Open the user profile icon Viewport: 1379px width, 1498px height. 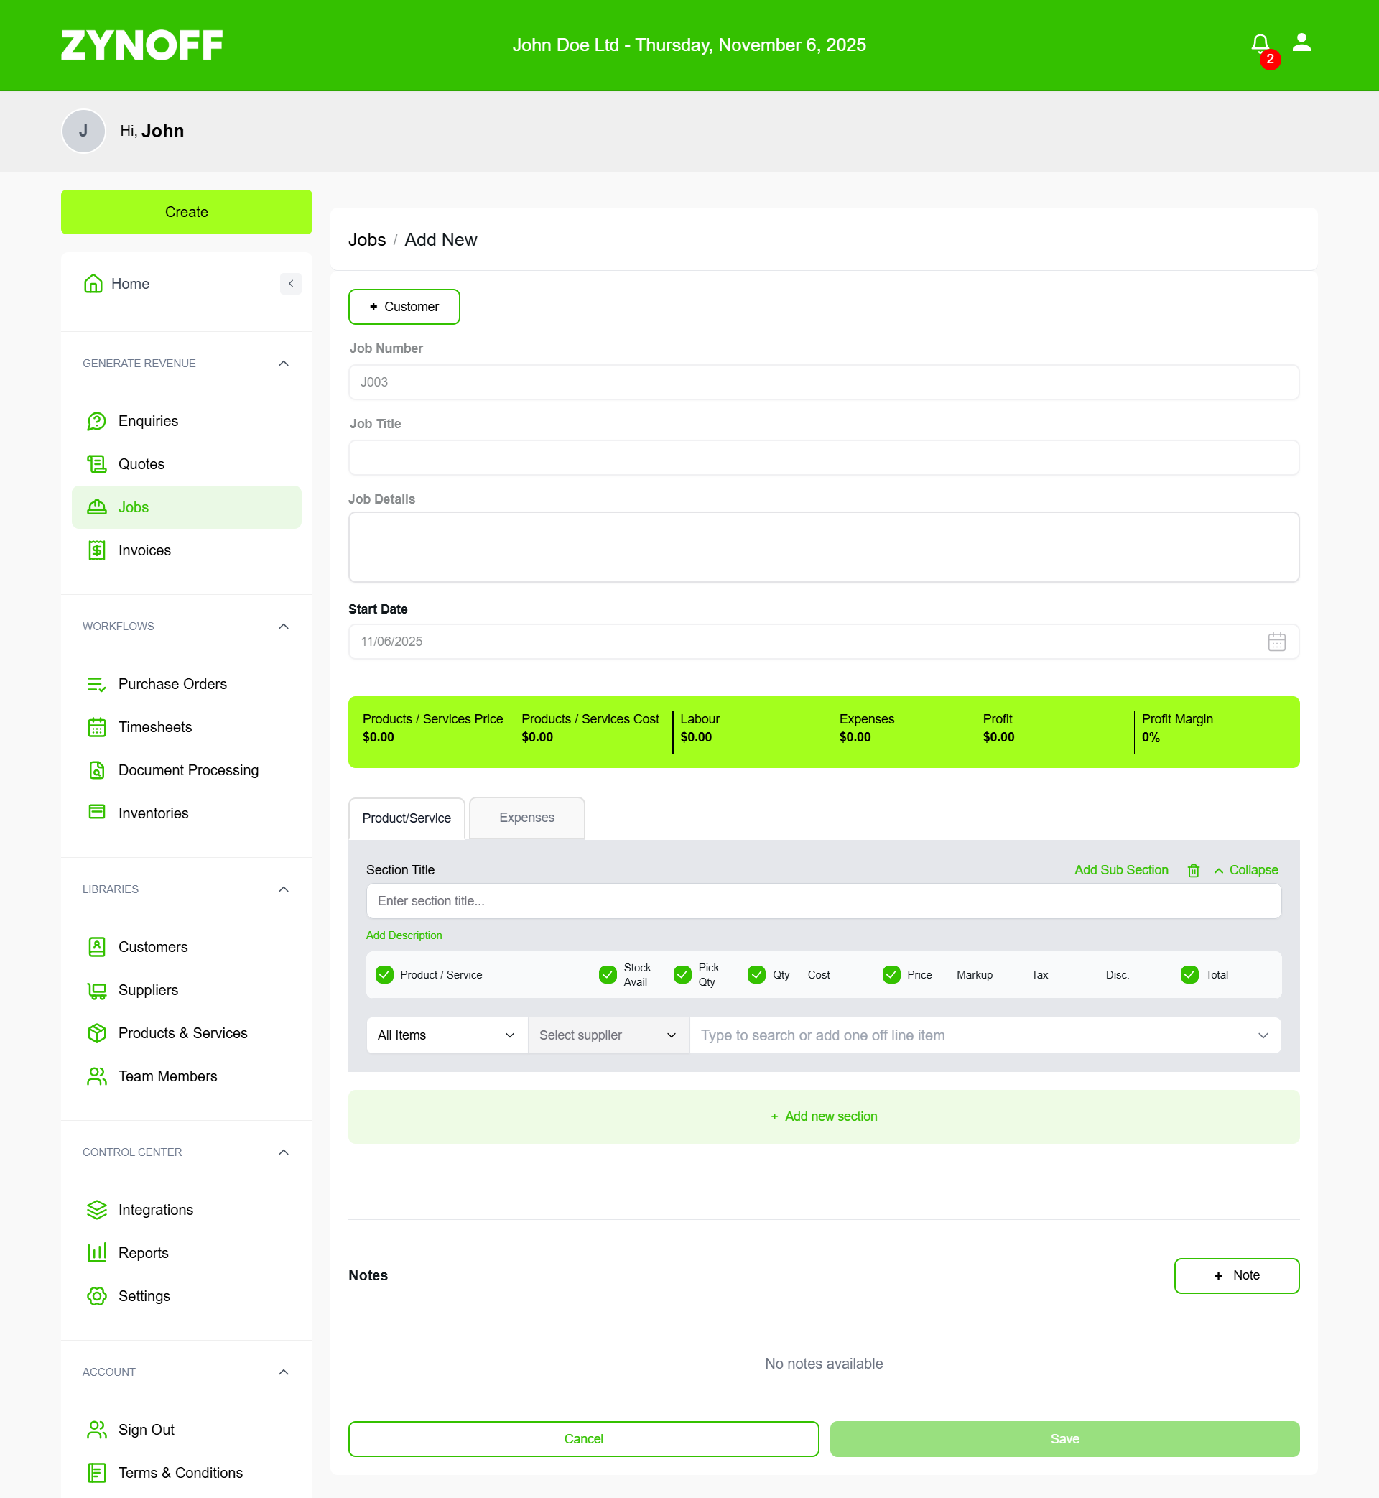(1301, 42)
